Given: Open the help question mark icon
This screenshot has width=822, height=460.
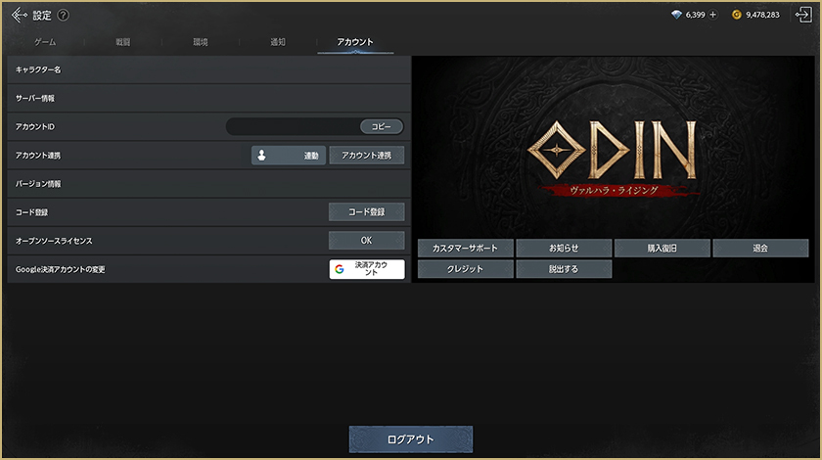Looking at the screenshot, I should (x=64, y=16).
